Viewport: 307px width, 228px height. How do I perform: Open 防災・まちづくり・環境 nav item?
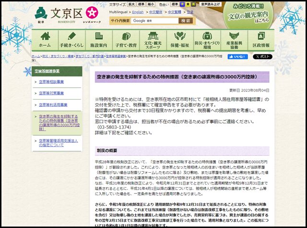(x=207, y=40)
